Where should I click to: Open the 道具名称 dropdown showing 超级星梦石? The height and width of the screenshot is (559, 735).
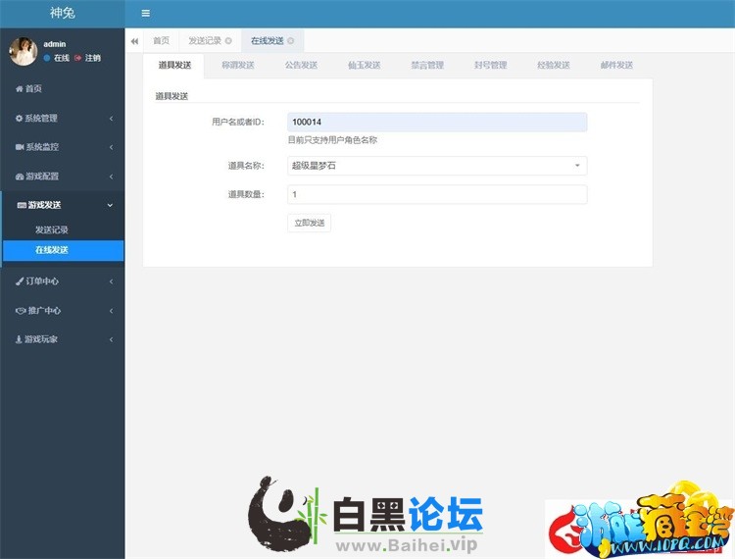coord(437,166)
